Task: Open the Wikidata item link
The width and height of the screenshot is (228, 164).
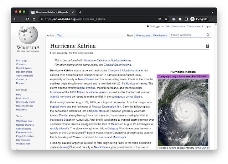Action: pyautogui.click(x=23, y=144)
